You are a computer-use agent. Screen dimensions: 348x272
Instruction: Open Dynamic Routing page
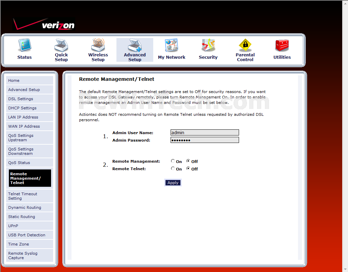pyautogui.click(x=30, y=207)
